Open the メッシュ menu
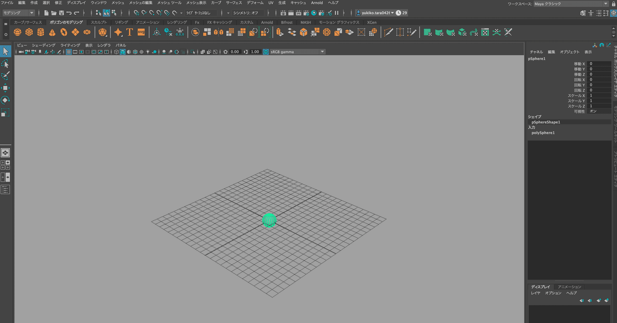 coord(118,3)
